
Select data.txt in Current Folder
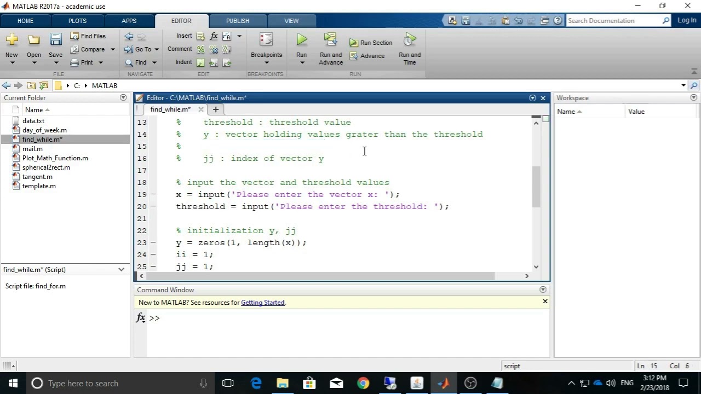click(x=33, y=121)
